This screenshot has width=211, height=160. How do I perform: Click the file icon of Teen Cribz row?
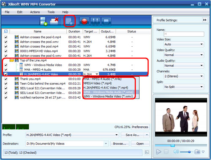(16, 83)
